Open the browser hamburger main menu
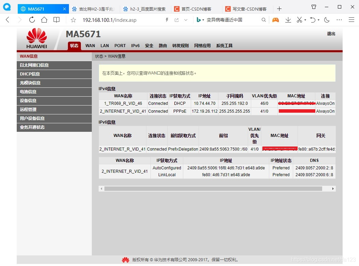This screenshot has width=359, height=266. (351, 20)
